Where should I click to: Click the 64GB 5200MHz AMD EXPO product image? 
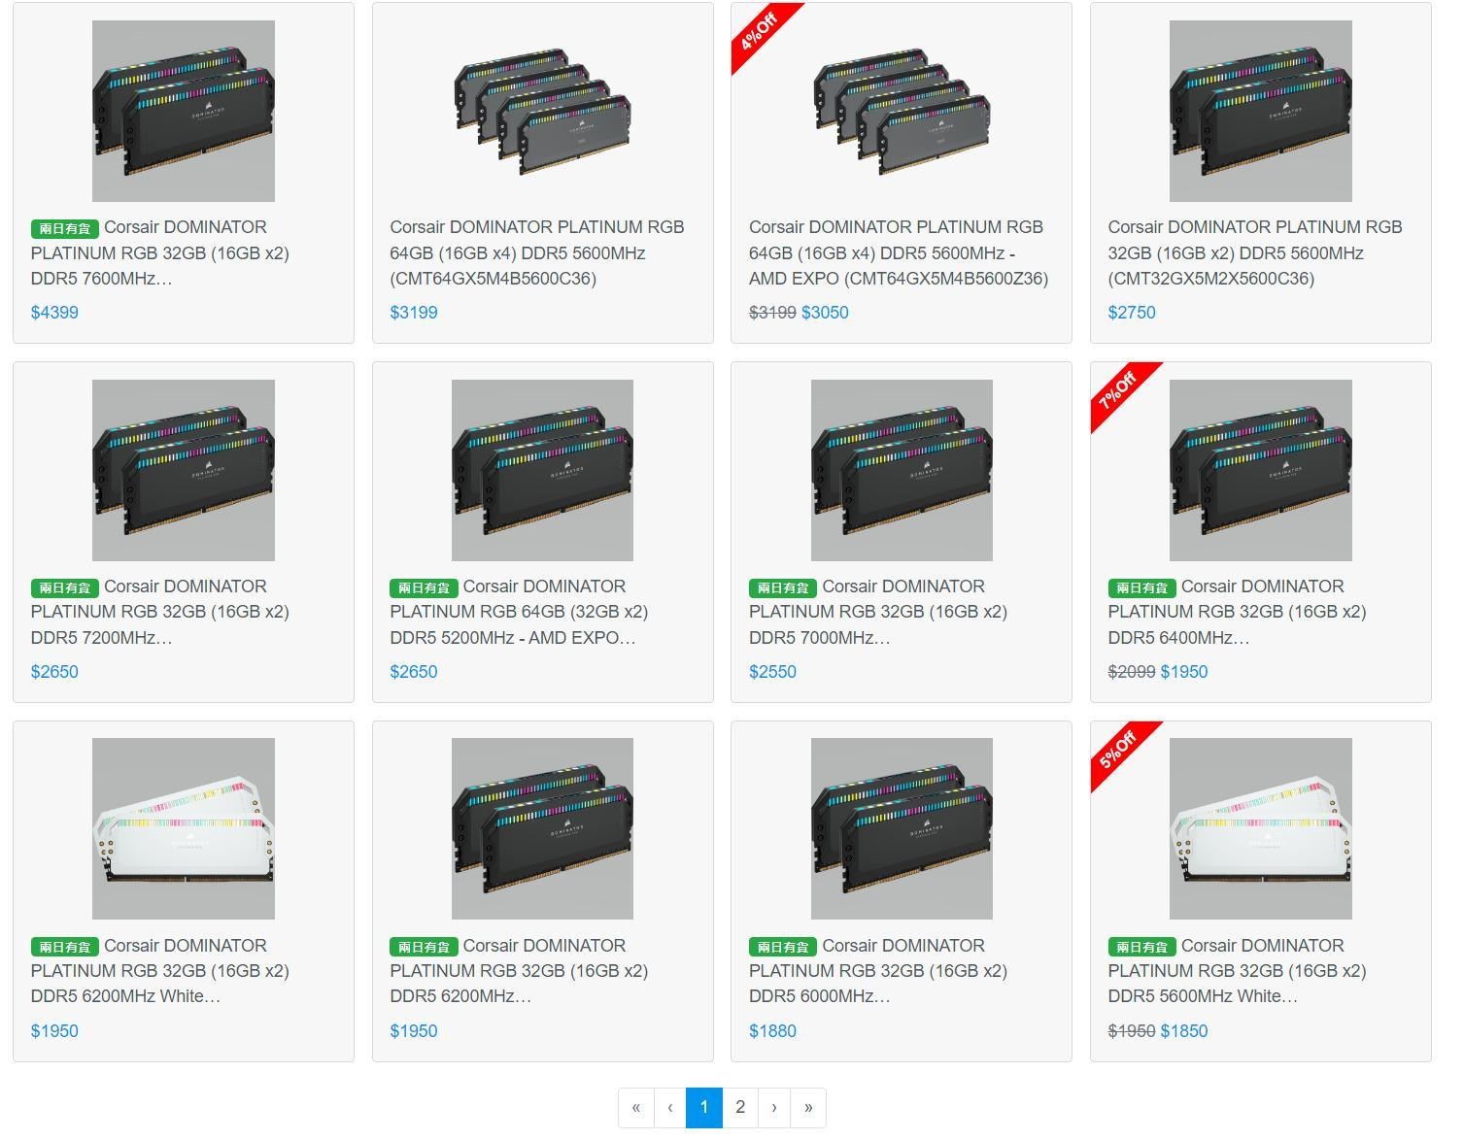[542, 470]
